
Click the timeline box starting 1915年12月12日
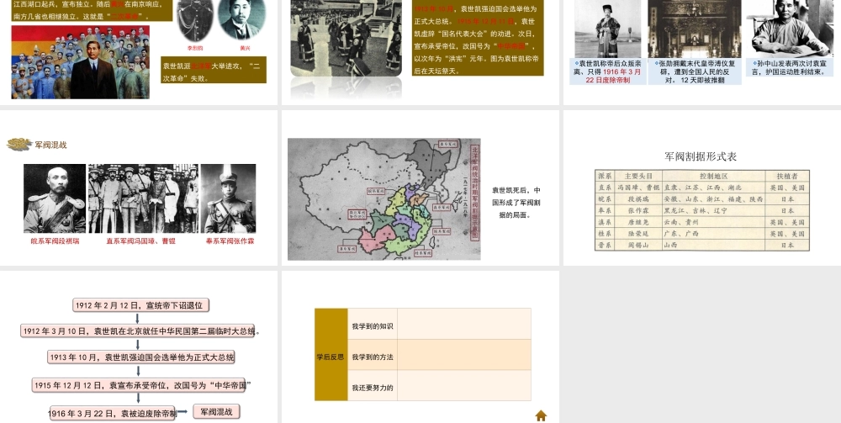pos(139,385)
